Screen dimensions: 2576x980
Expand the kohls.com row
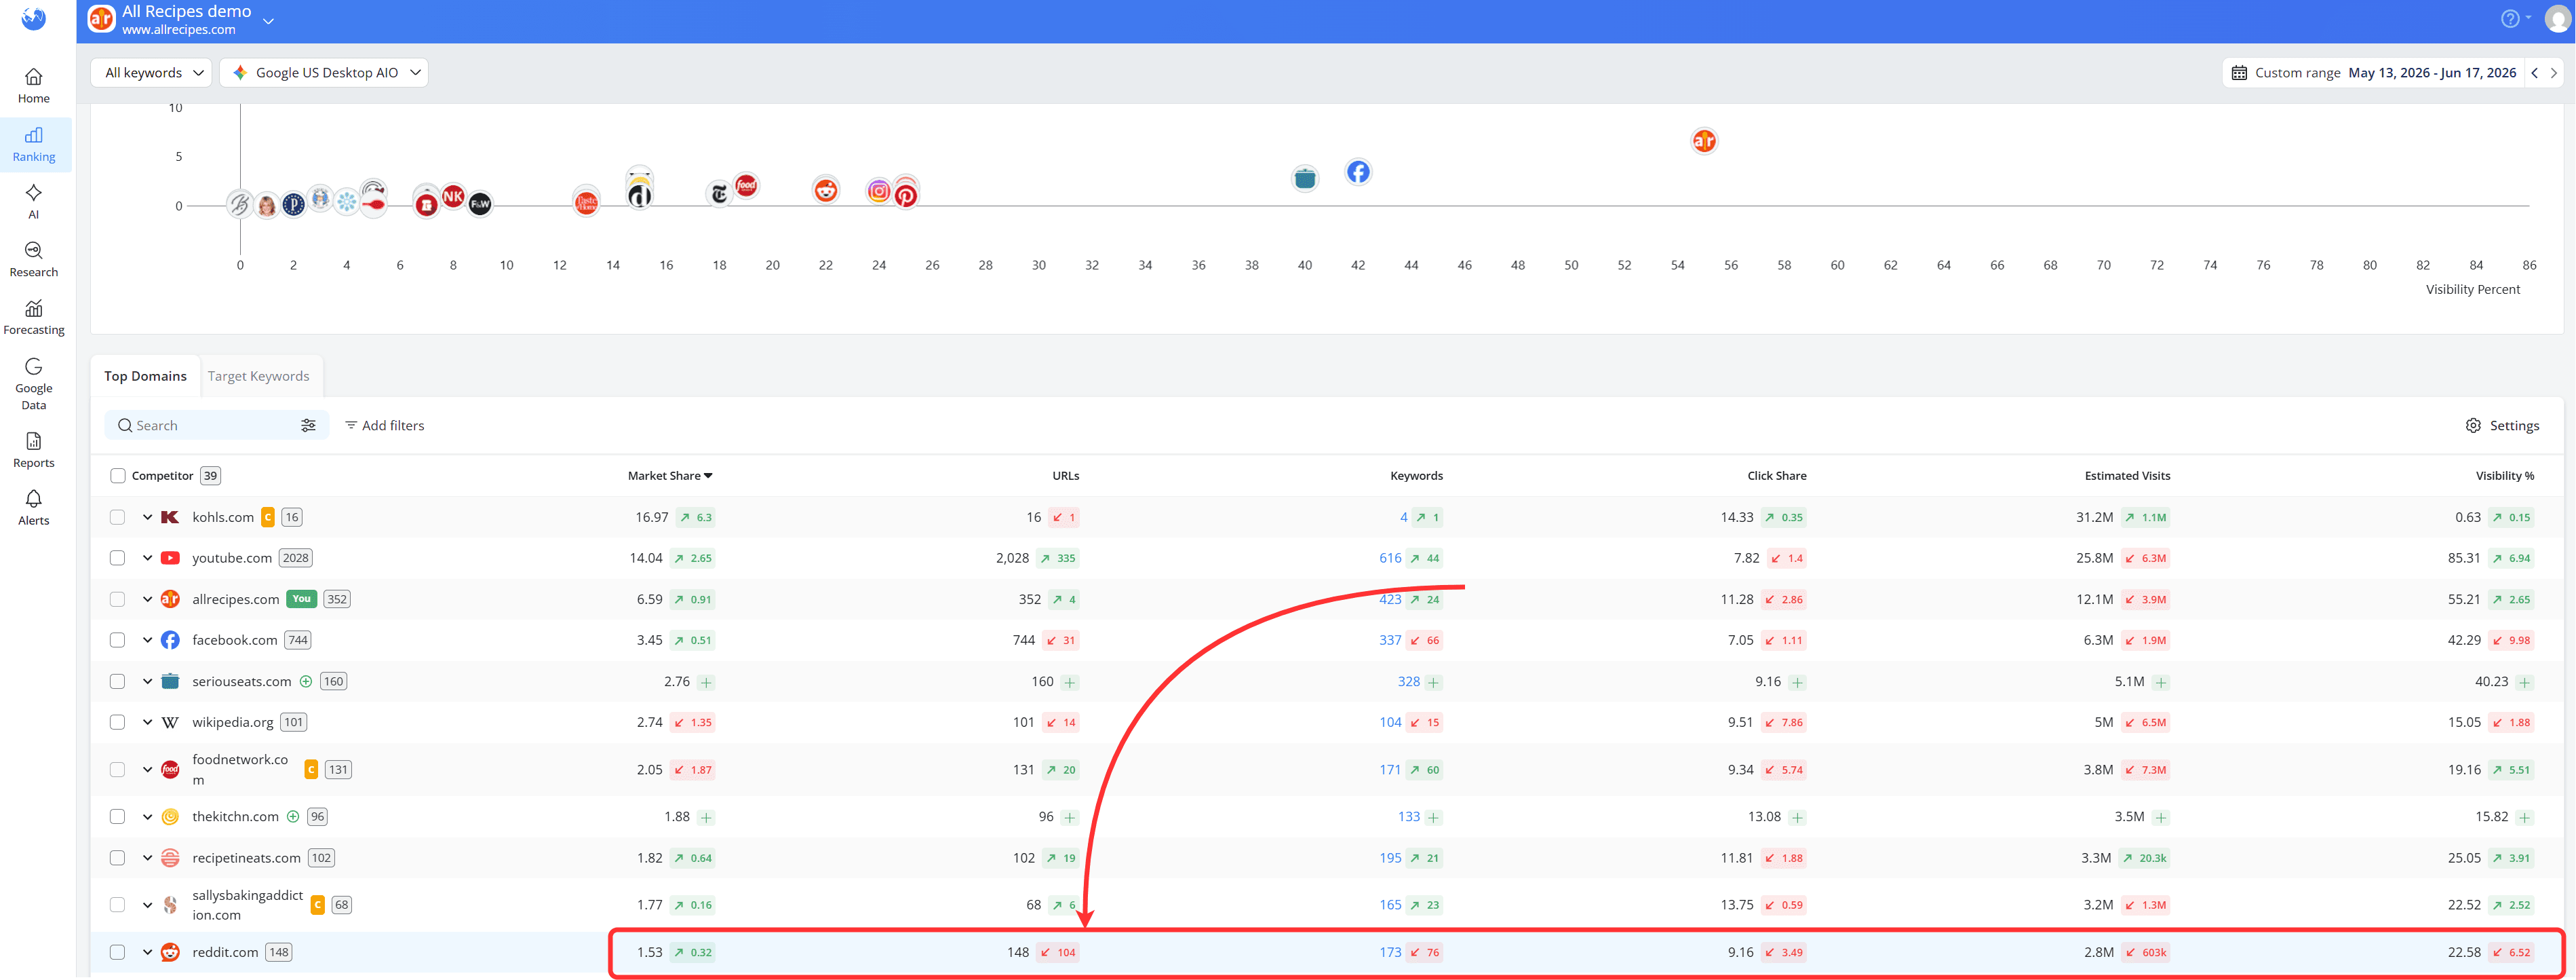click(x=147, y=518)
